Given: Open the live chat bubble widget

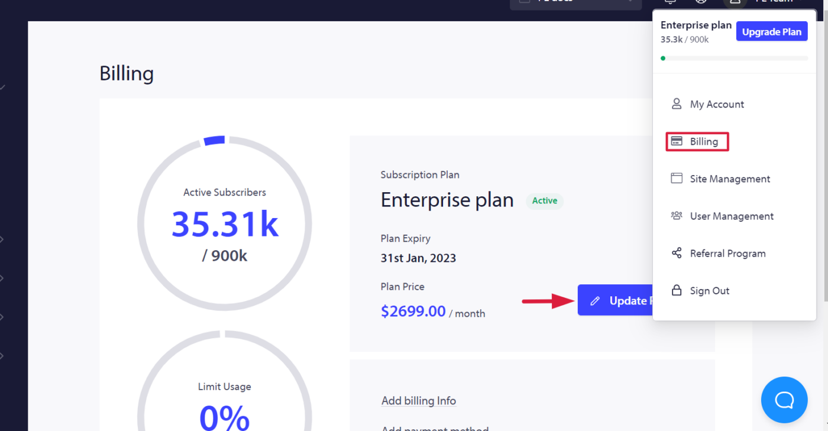Looking at the screenshot, I should pyautogui.click(x=784, y=400).
